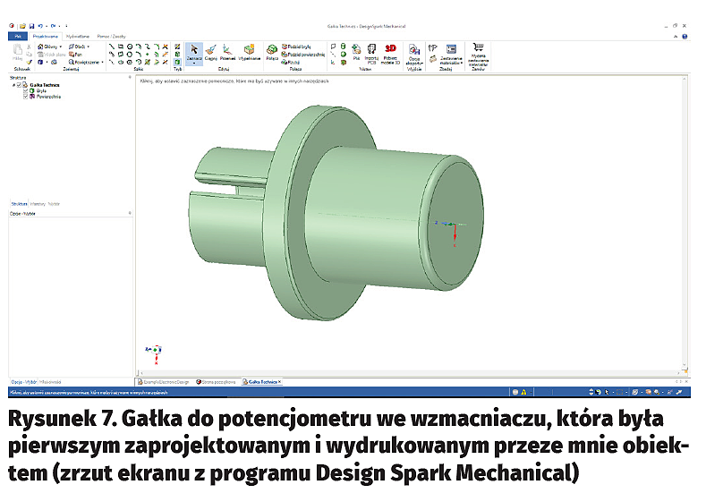Click the Podziel powierzchnię button
Viewport: 706px width, 493px height.
point(301,54)
